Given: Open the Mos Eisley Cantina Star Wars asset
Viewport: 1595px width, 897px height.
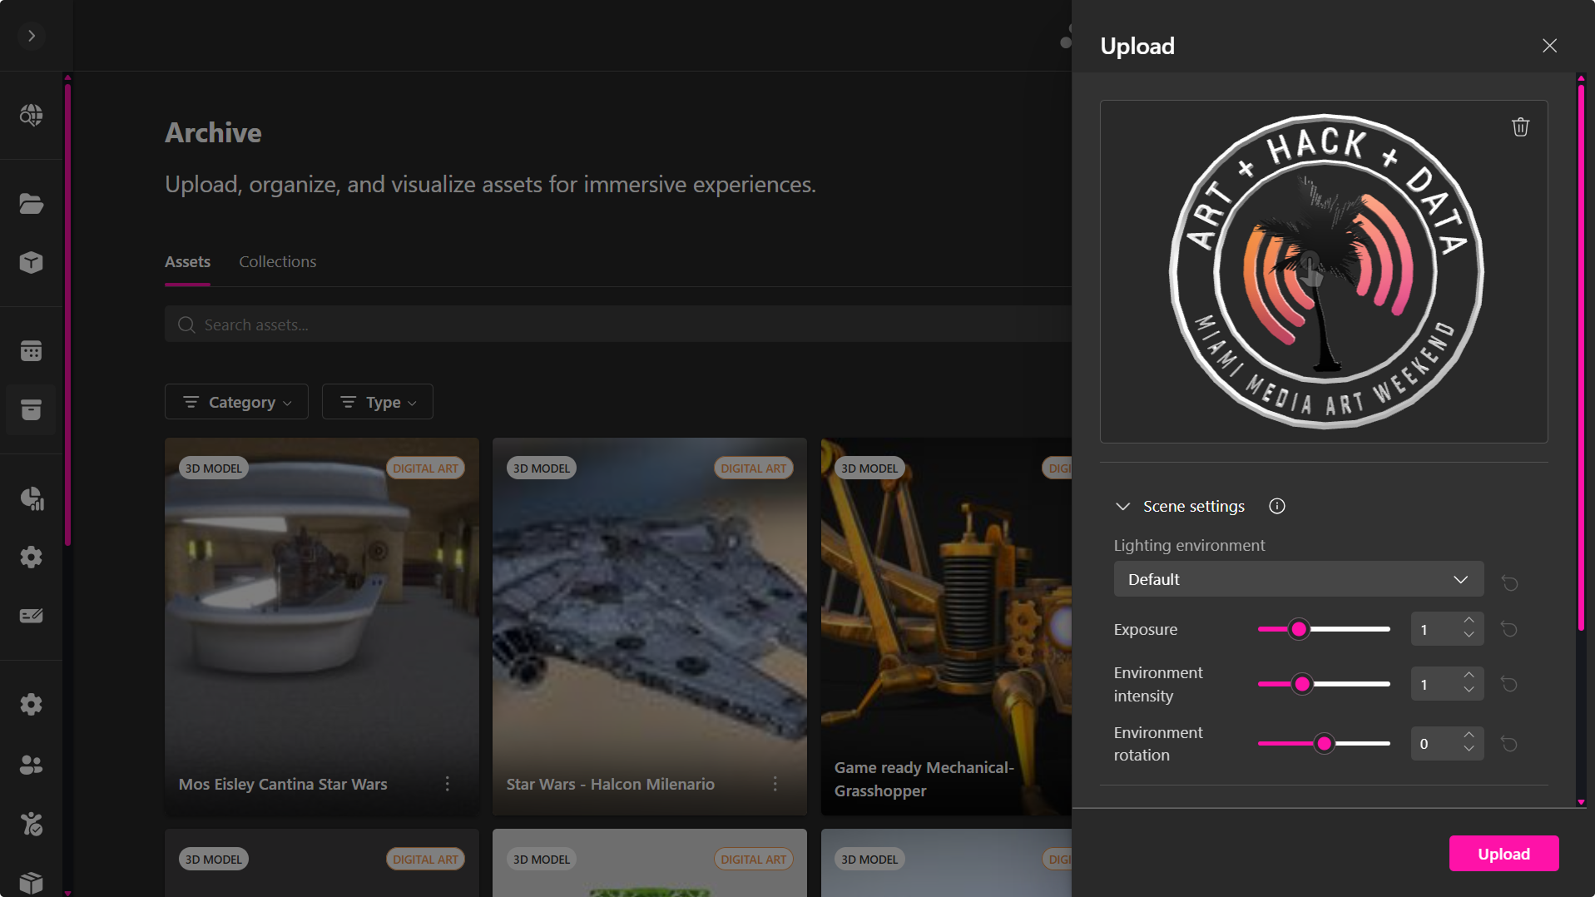Looking at the screenshot, I should (x=322, y=627).
